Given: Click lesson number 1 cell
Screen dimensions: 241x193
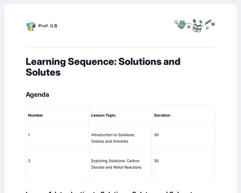Looking at the screenshot, I should pyautogui.click(x=58, y=138).
